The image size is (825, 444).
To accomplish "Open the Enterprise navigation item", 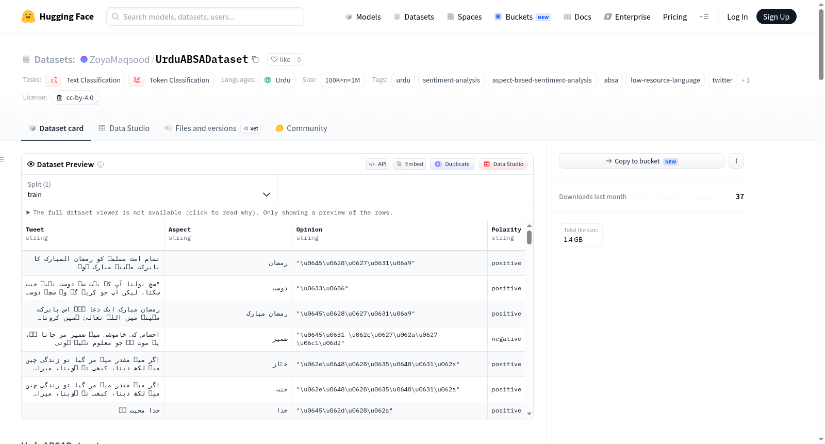I will tap(627, 17).
